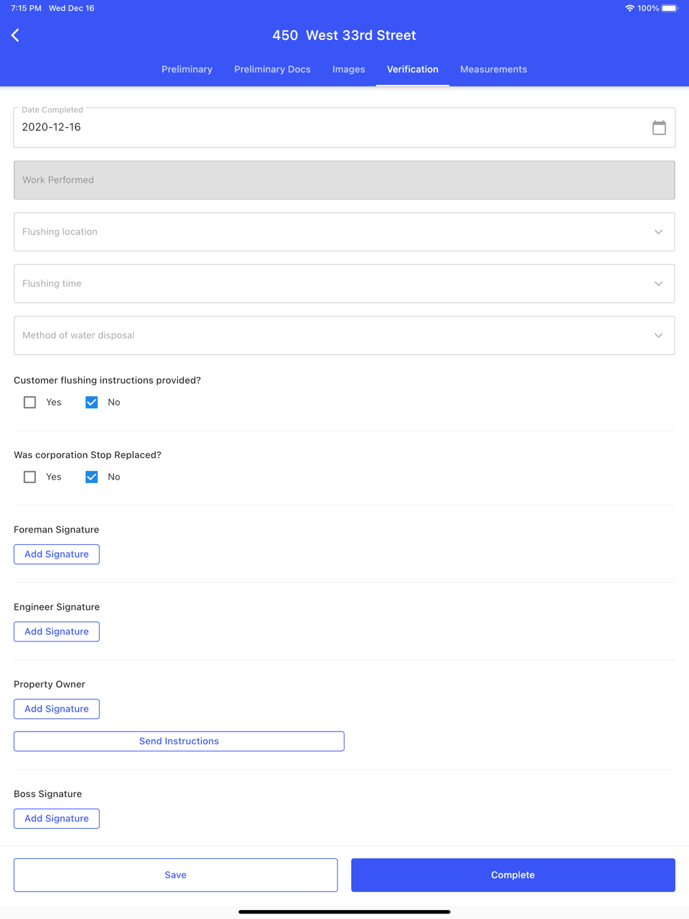Expand Method of water disposal dropdown
Screen dimensions: 689x919
pyautogui.click(x=344, y=335)
